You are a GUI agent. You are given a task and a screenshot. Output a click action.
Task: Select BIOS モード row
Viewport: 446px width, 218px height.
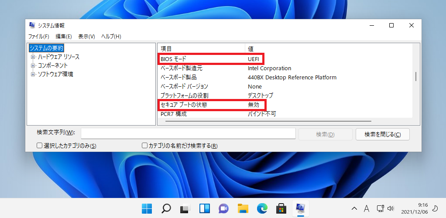[285, 59]
